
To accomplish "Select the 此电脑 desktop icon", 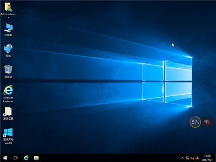I will pos(8,30).
